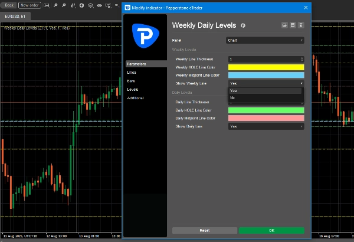Click the '12 Aug 13:00' time axis label
The image size is (354, 242).
pos(57,236)
